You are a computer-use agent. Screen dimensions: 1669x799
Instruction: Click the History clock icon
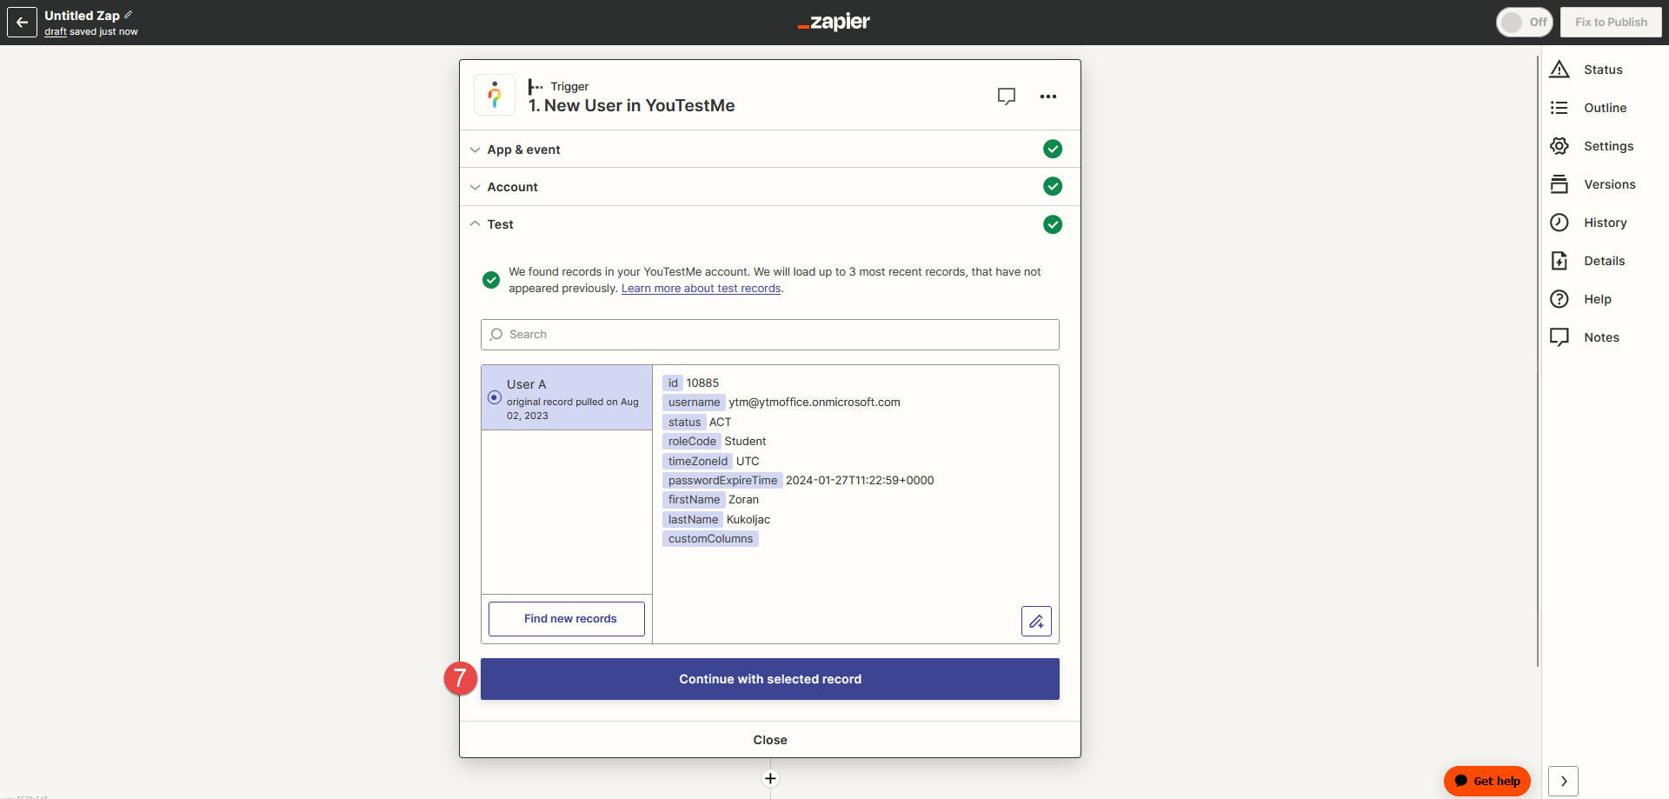1559,223
